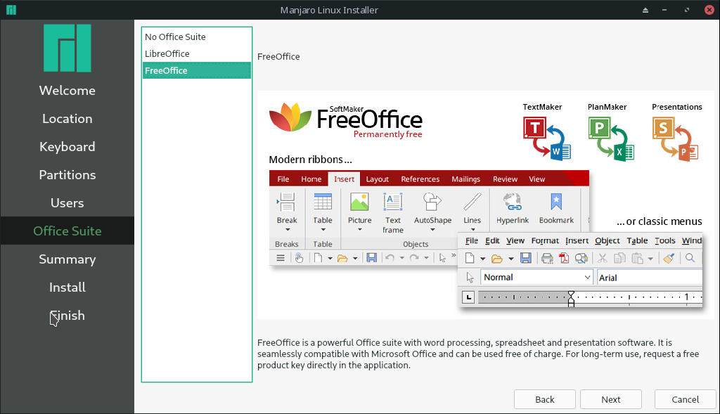Click the PlanMaker icon in the FreeOffice preview
The width and height of the screenshot is (720, 414).
[611, 138]
